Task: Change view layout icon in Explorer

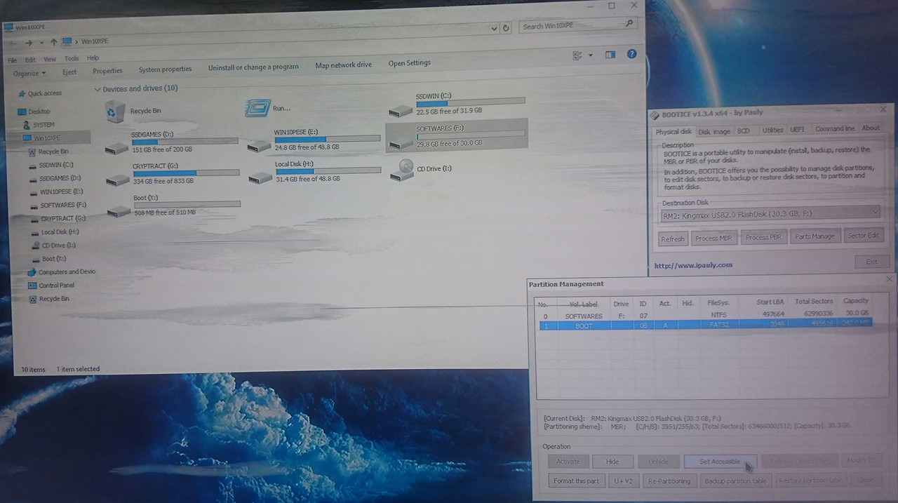Action: pyautogui.click(x=577, y=55)
